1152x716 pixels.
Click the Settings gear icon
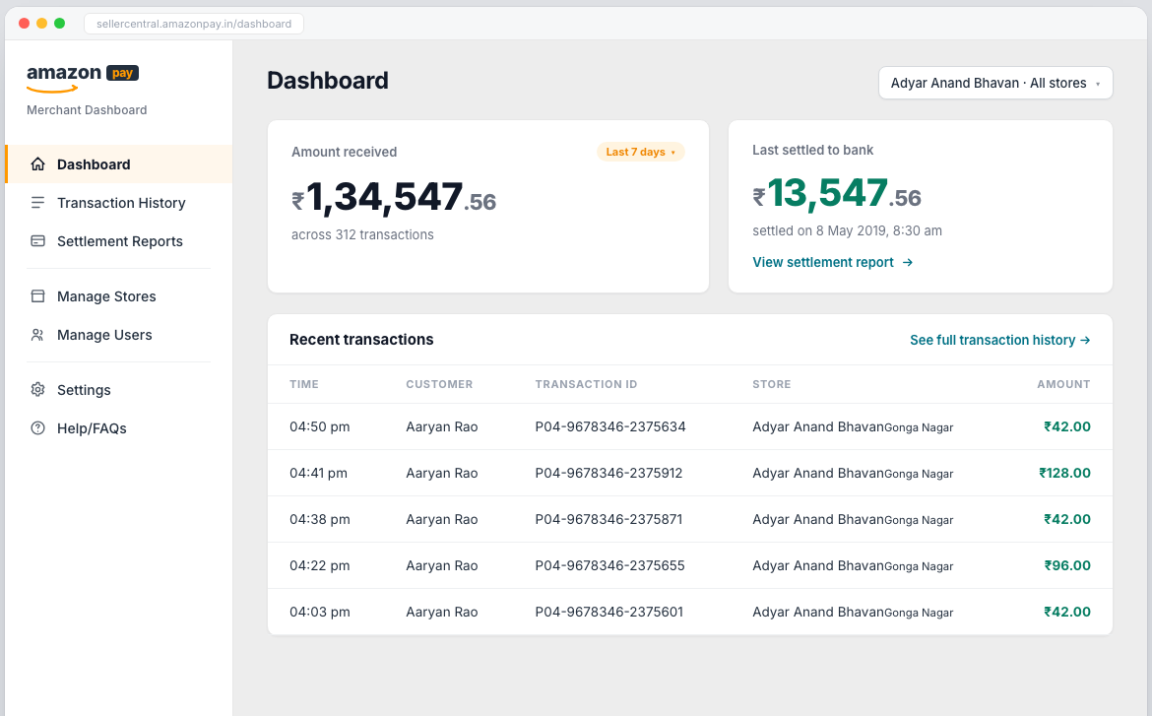tap(37, 390)
